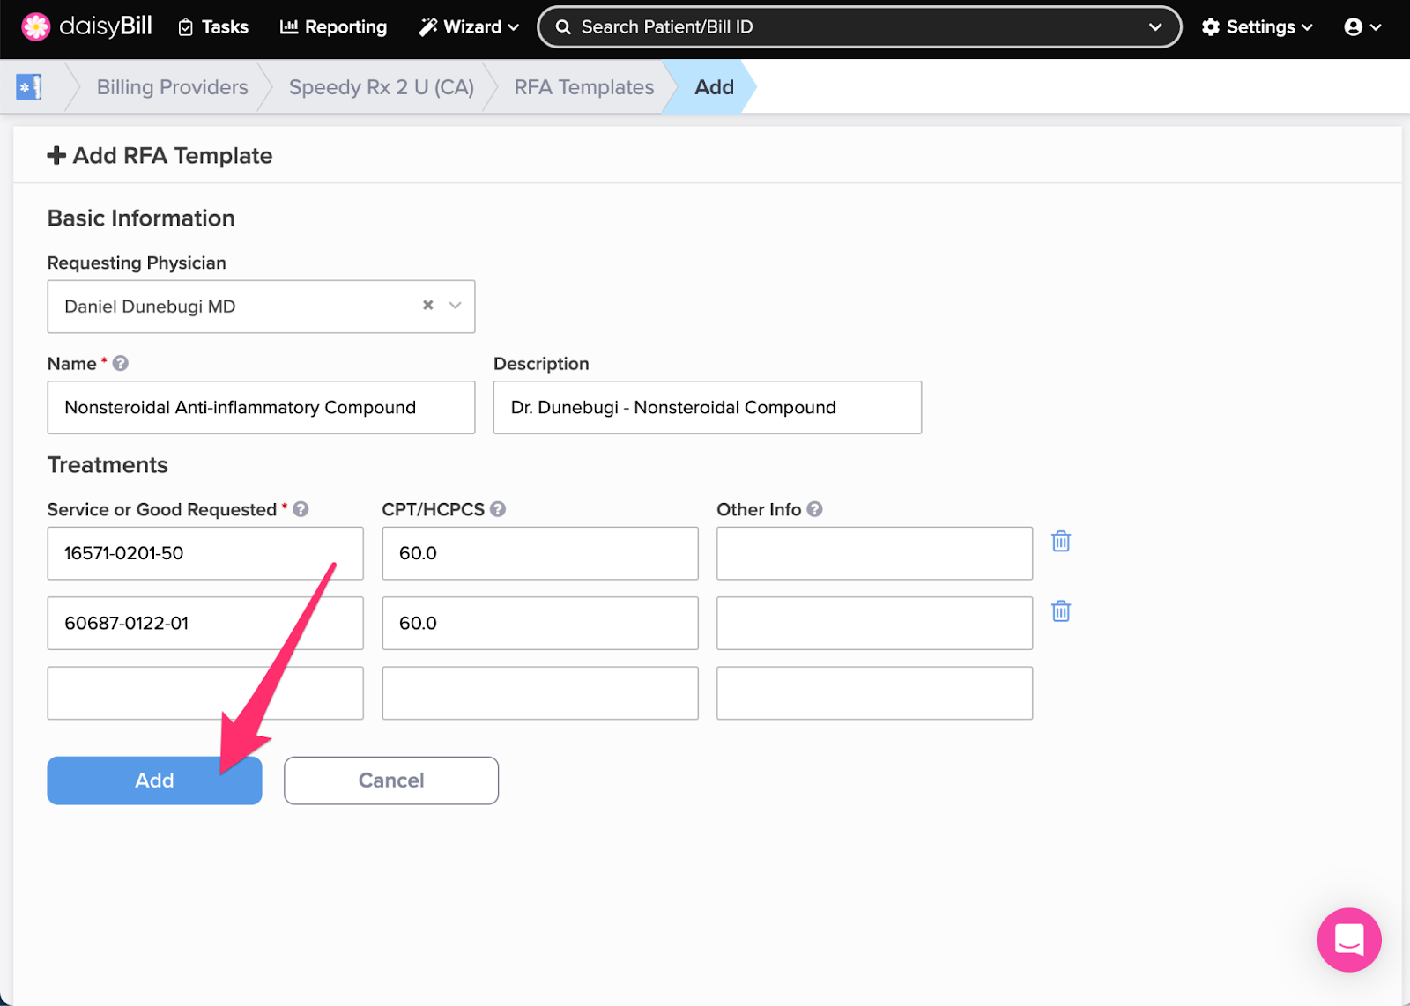The height and width of the screenshot is (1006, 1410).
Task: Expand the search bar dropdown chevron
Action: [1155, 27]
